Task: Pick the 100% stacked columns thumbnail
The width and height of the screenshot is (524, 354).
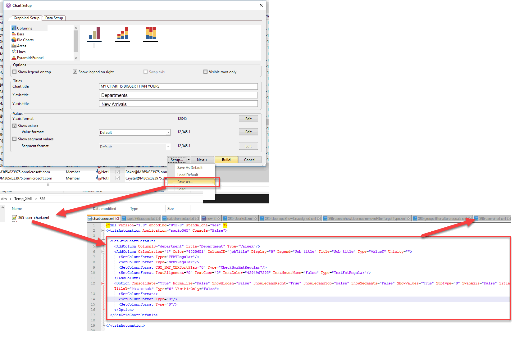Action: click(x=151, y=34)
